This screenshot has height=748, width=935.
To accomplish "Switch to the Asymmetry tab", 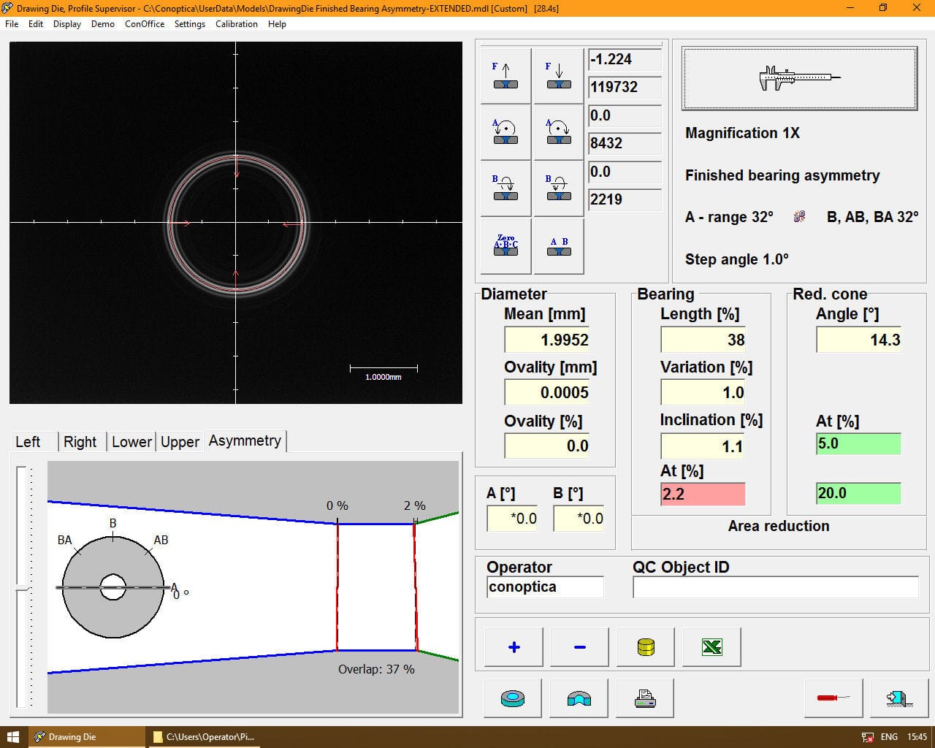I will [x=245, y=440].
